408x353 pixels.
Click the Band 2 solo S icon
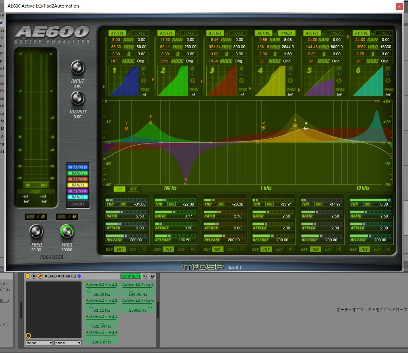pos(192,81)
